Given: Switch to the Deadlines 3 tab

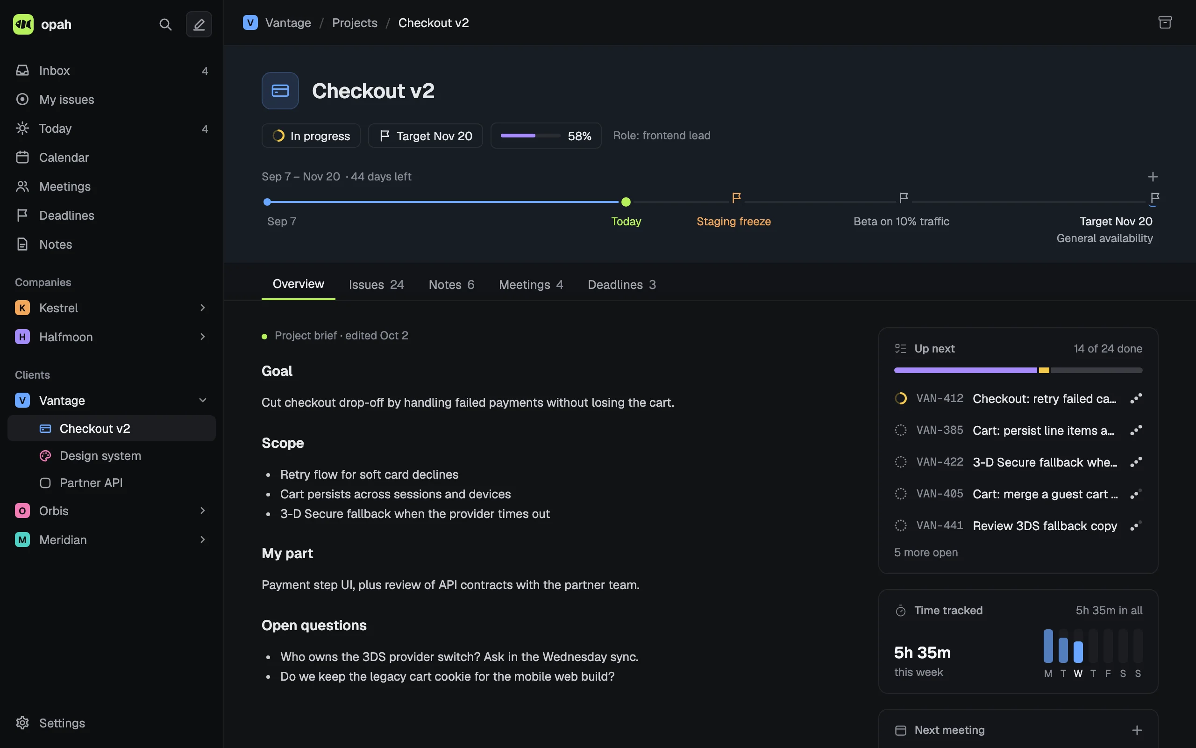Looking at the screenshot, I should 622,285.
